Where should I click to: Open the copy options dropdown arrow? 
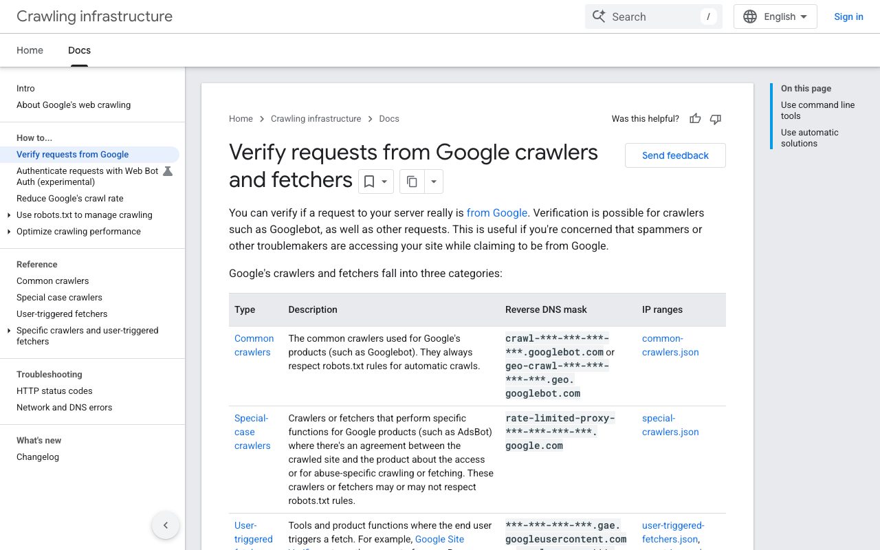434,181
